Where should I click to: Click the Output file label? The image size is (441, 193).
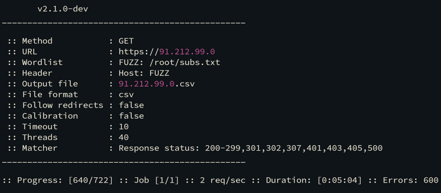point(50,83)
